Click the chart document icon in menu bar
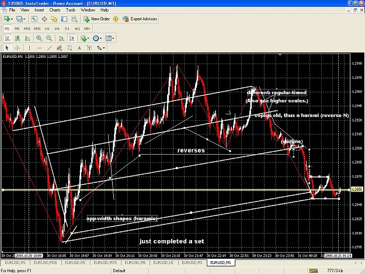The height and width of the screenshot is (274, 365). 4,10
